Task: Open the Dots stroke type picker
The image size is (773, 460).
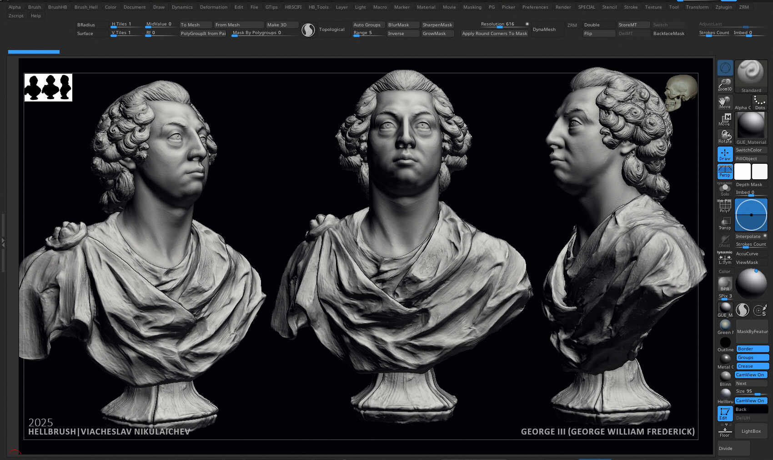Action: (760, 102)
